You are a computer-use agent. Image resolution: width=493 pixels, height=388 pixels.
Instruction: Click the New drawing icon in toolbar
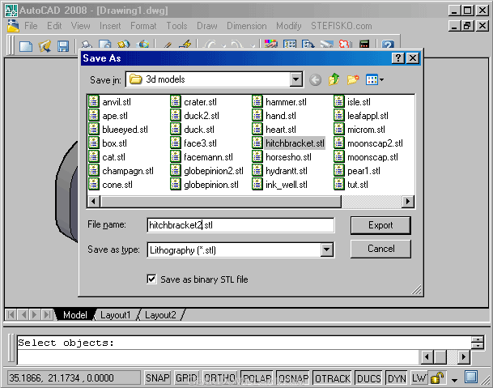point(26,46)
